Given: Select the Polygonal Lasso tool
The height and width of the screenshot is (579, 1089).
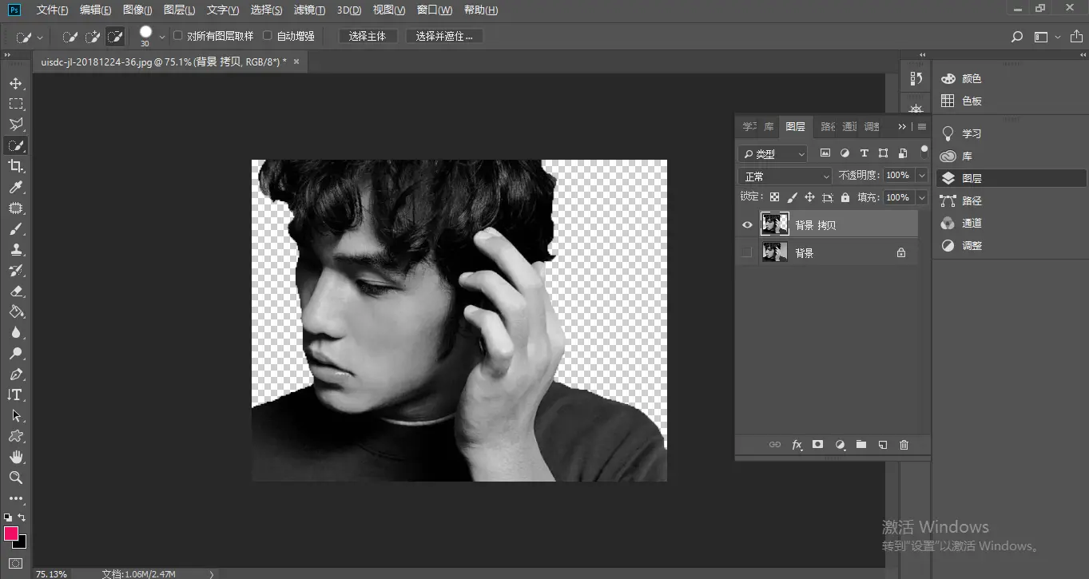Looking at the screenshot, I should tap(16, 125).
